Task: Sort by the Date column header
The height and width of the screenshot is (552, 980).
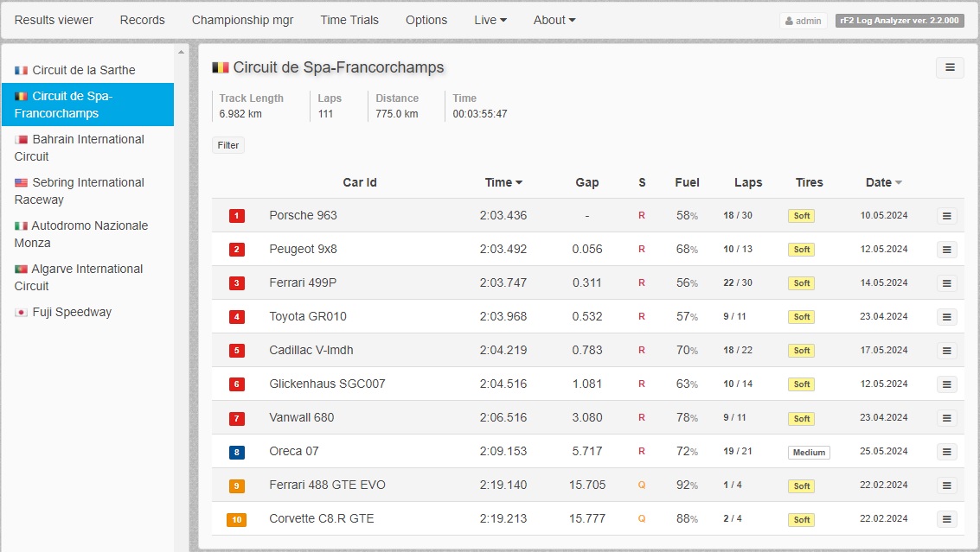Action: click(x=884, y=182)
